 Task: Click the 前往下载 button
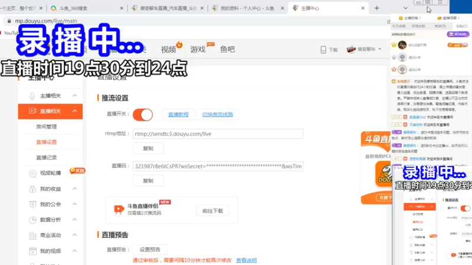(x=212, y=211)
